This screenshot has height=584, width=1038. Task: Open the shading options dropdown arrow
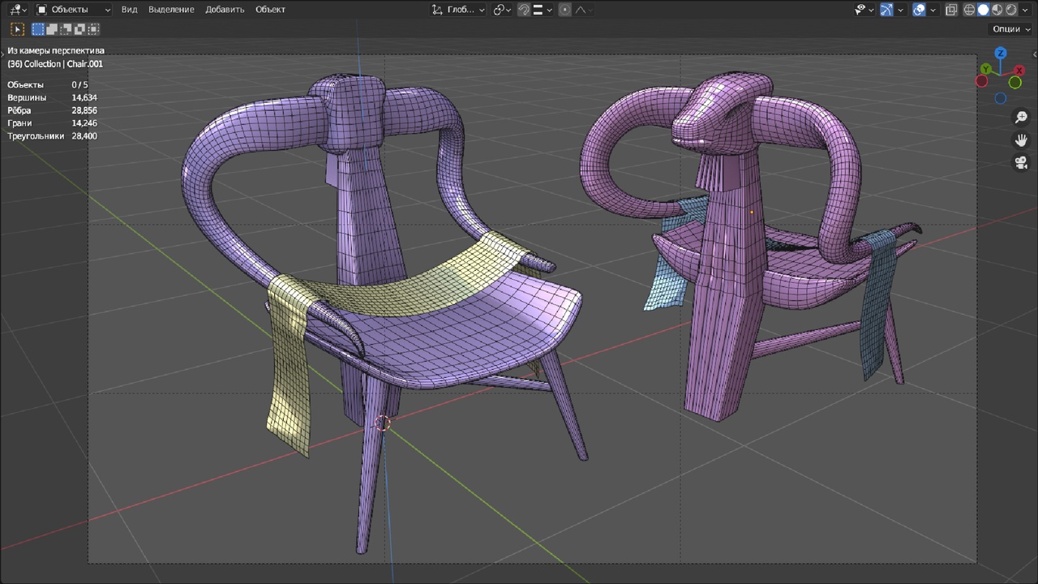(x=1025, y=10)
